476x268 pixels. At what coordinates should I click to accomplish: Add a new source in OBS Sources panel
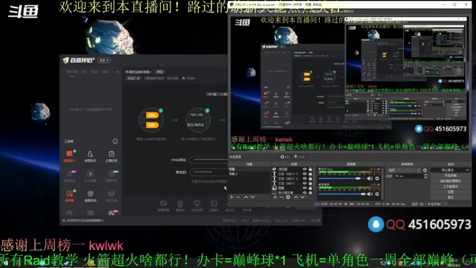[x=275, y=197]
